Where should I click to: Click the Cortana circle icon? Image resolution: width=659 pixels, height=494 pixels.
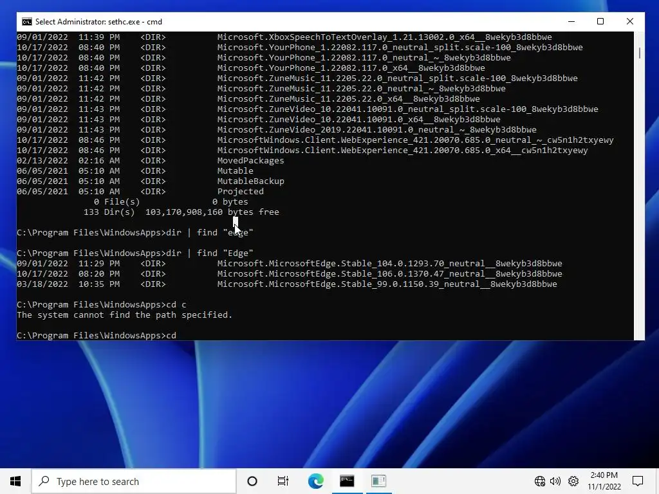pyautogui.click(x=252, y=481)
